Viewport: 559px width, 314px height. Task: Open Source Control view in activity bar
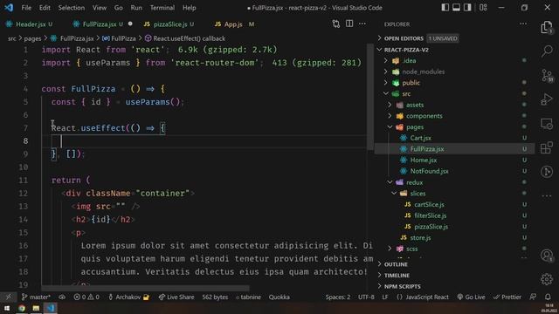point(547,76)
